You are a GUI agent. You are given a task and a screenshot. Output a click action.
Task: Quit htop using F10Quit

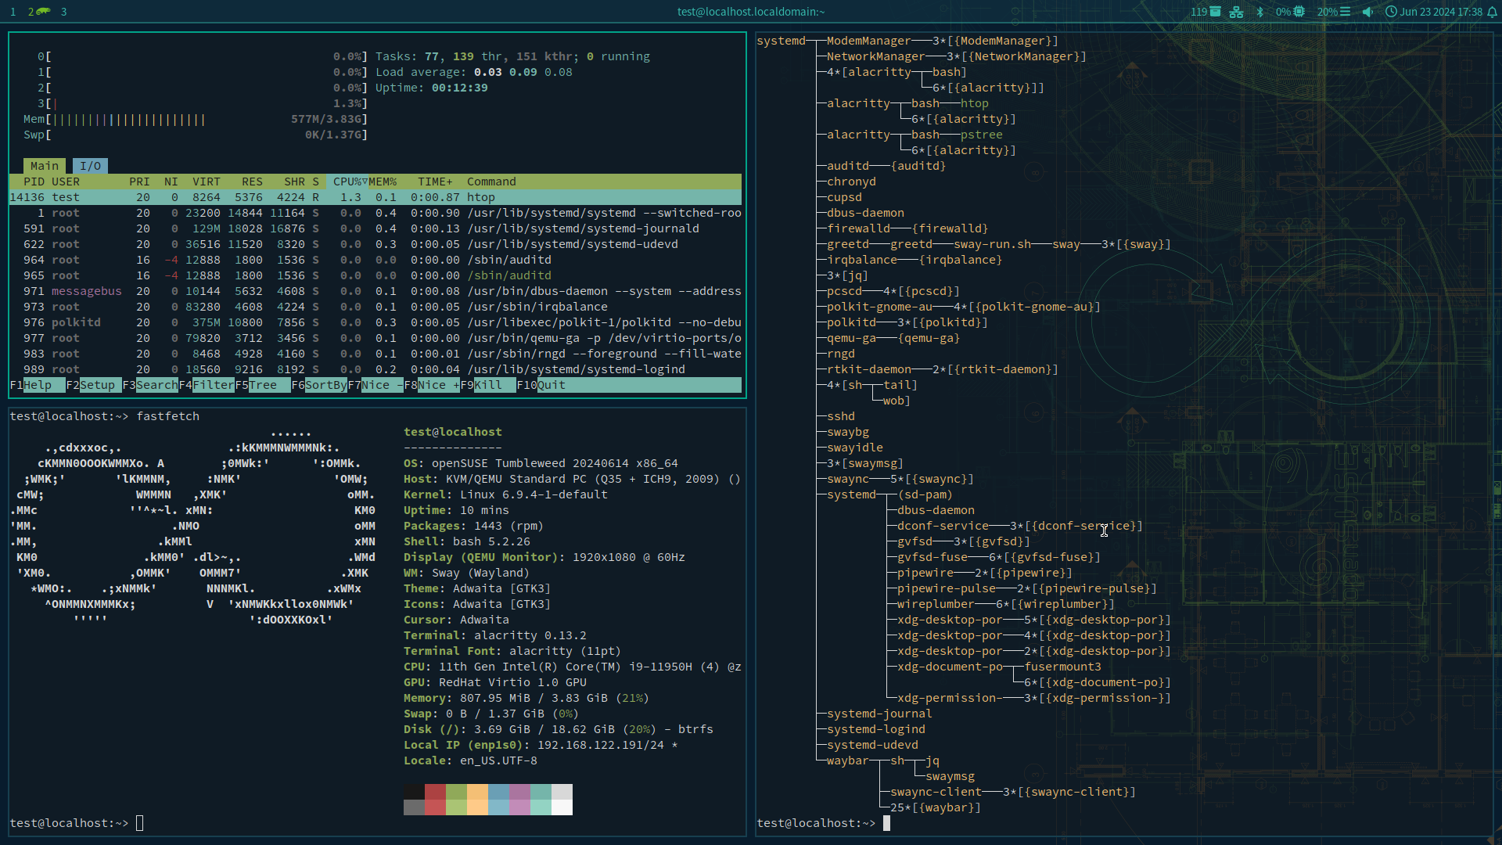click(541, 385)
